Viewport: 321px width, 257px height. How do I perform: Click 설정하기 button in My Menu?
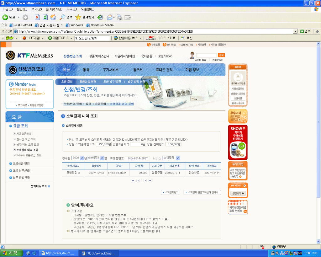point(238,193)
